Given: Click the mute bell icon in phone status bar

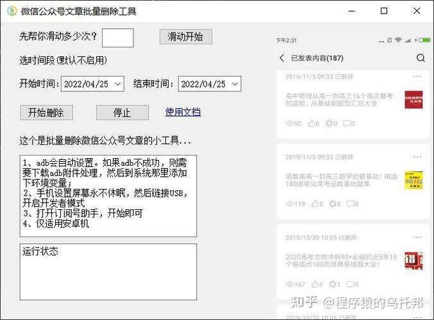Looking at the screenshot, I should pos(389,40).
